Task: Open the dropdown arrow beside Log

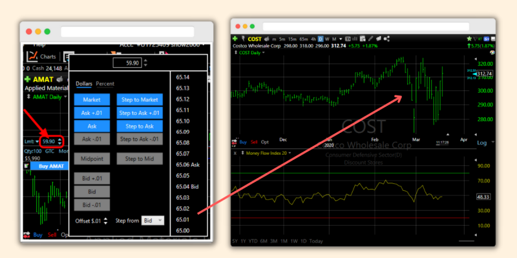Action: [493, 142]
